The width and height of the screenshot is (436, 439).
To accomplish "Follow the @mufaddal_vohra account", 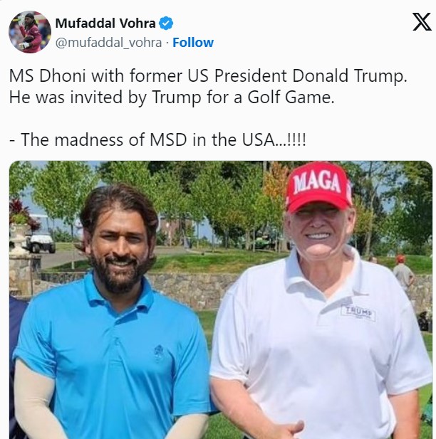I will 193,43.
